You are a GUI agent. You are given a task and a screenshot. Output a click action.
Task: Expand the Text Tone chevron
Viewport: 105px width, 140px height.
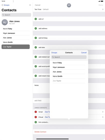[x=103, y=9]
